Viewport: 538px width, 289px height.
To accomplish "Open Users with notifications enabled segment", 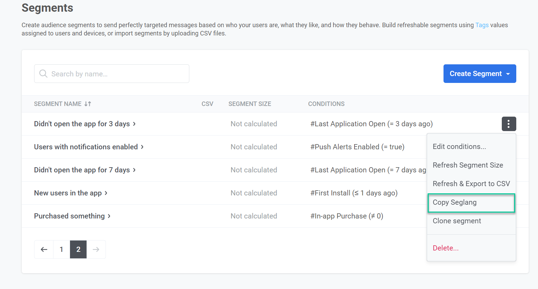I will point(86,147).
